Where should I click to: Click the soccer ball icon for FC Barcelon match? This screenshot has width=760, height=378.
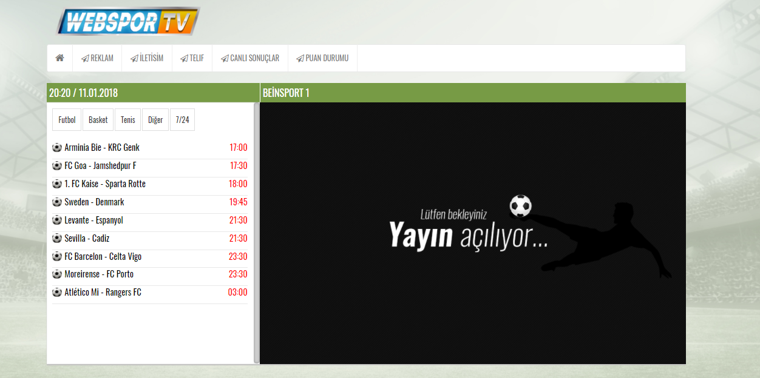click(x=57, y=256)
